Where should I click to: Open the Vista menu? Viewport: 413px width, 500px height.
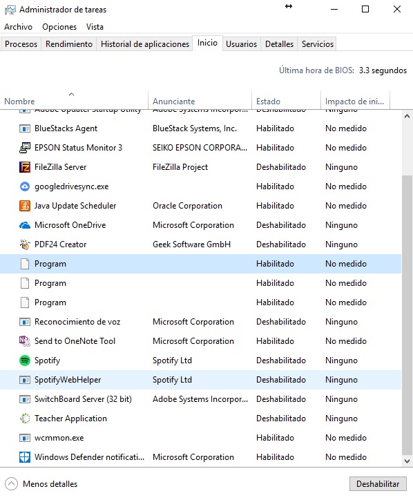tap(95, 27)
